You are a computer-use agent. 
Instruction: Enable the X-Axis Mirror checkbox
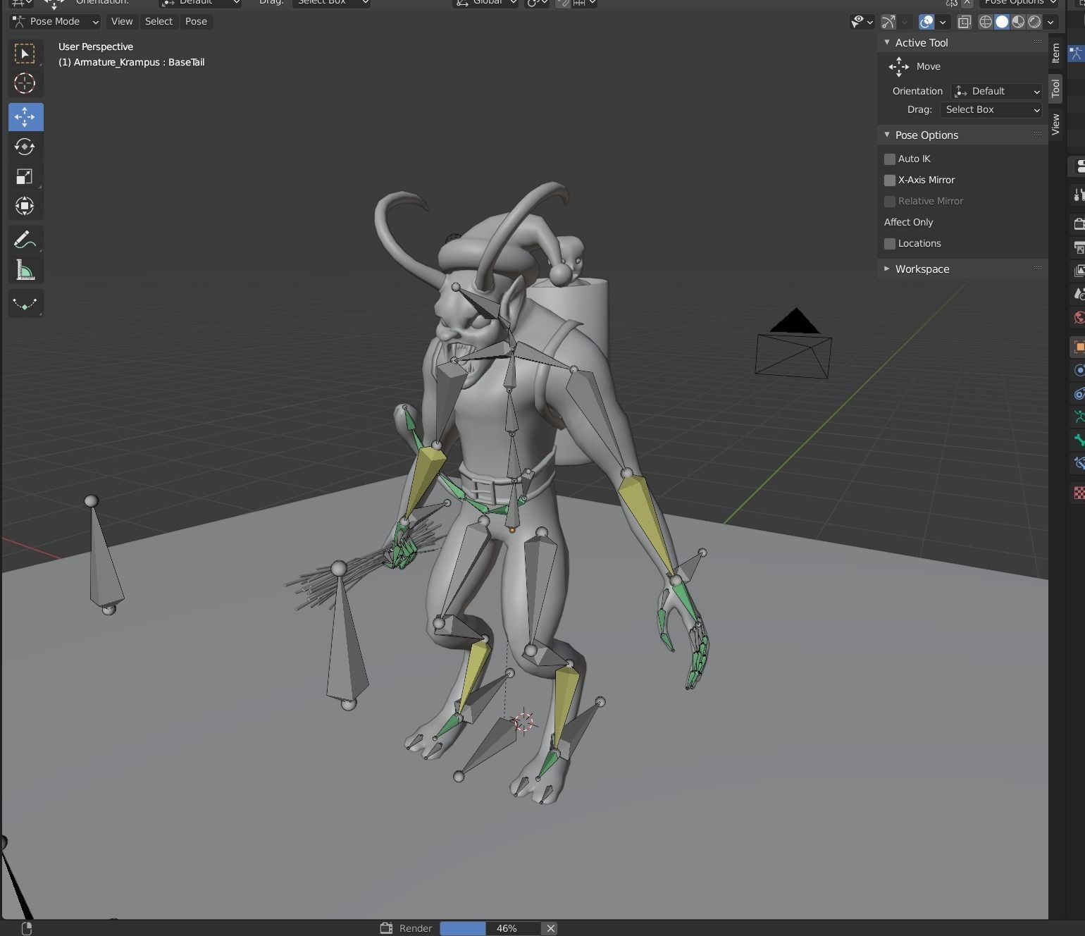(890, 180)
